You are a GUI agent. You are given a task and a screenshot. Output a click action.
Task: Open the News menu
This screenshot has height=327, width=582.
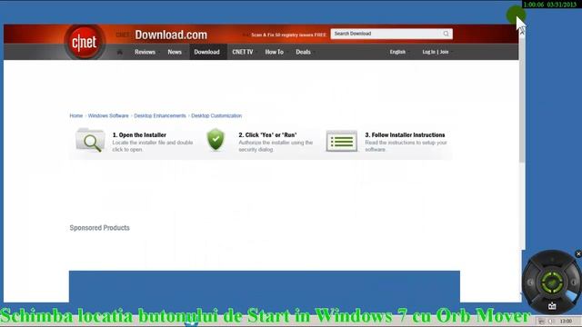point(175,52)
